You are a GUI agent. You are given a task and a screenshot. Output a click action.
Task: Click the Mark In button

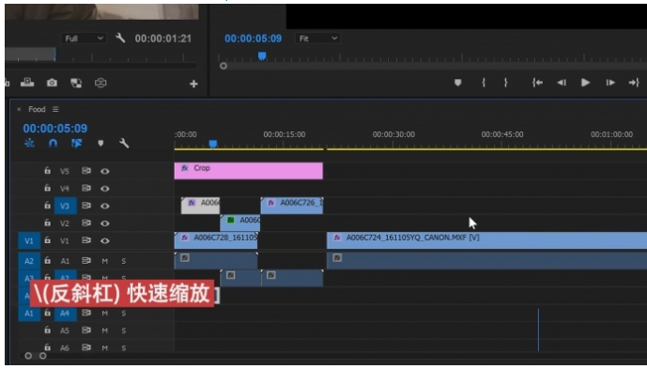(x=484, y=83)
